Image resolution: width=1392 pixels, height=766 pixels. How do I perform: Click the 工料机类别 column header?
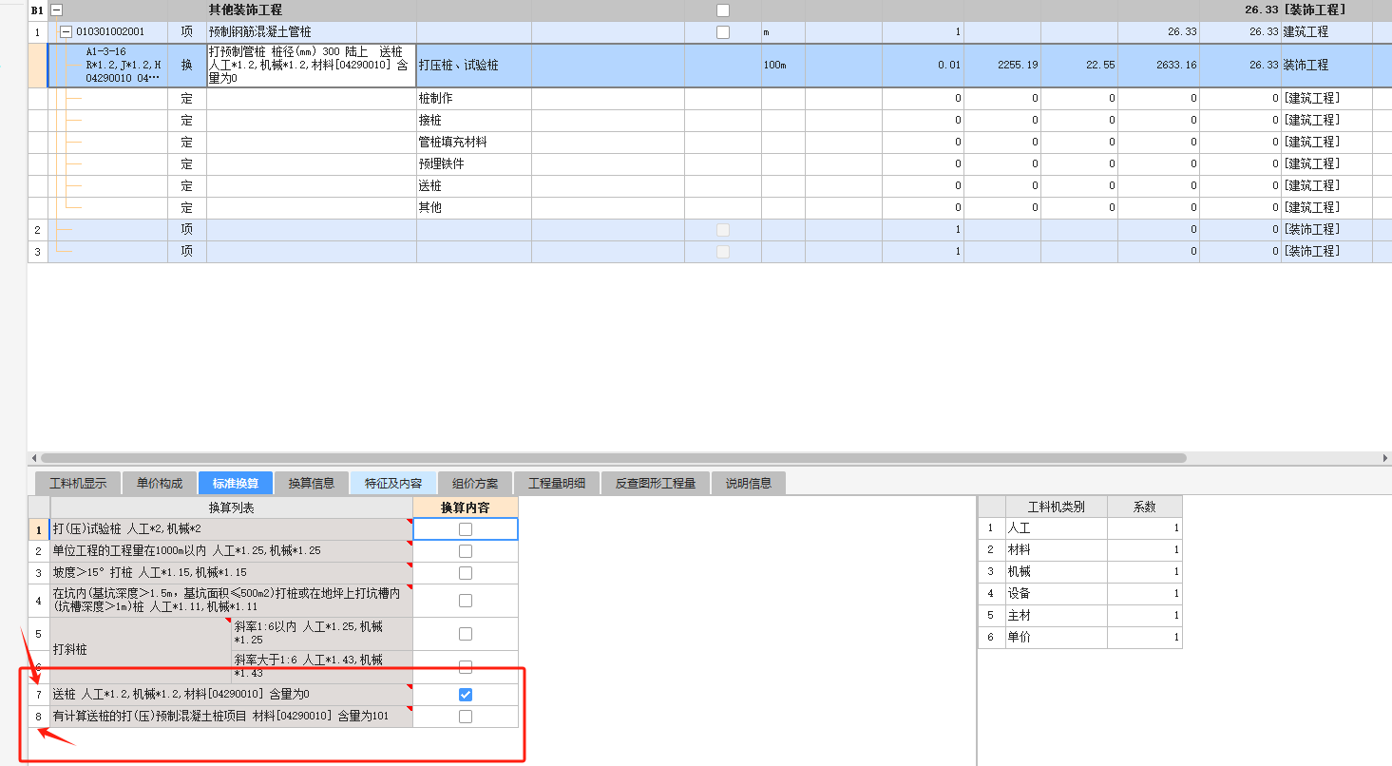(x=1056, y=507)
